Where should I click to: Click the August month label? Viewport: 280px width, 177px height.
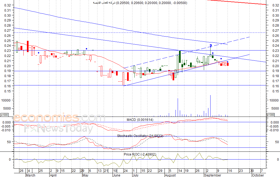pyautogui.click(x=170, y=175)
